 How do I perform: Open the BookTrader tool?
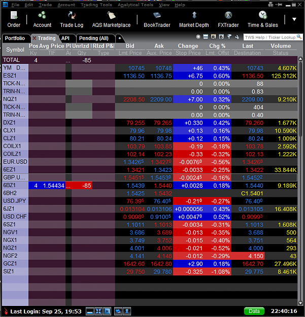tap(157, 20)
